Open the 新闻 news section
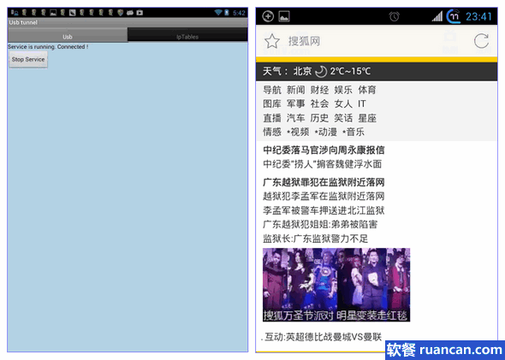505x360 pixels. pyautogui.click(x=295, y=90)
